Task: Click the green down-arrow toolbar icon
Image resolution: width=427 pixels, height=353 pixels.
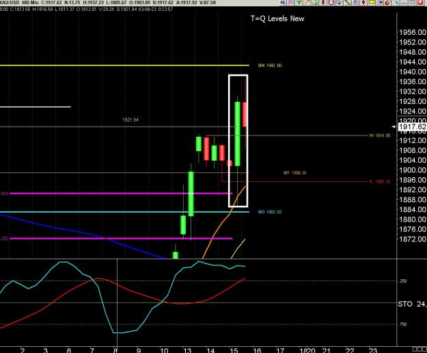Action: pyautogui.click(x=299, y=2)
